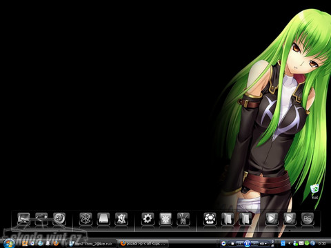This screenshot has width=331, height=248.
Task: Open the Windows Start menu orb
Action: pos(9,243)
